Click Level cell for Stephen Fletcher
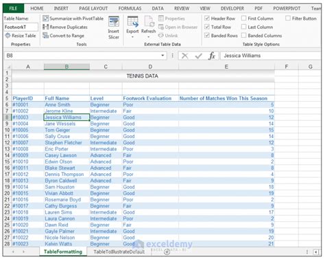Viewport: 325px width, 259px height. [106, 143]
